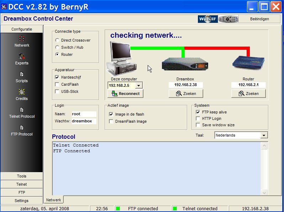Click the status bar time 22:56
The width and height of the screenshot is (284, 212).
coord(102,208)
